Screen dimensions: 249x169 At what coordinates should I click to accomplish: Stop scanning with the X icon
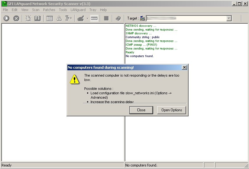click(x=16, y=18)
